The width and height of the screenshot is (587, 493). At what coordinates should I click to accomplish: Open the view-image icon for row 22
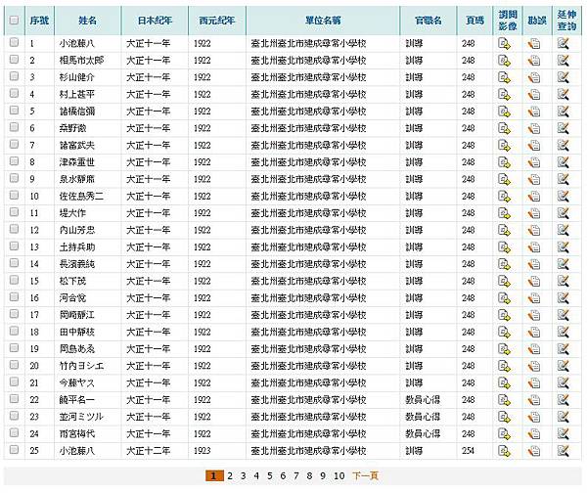(x=504, y=400)
